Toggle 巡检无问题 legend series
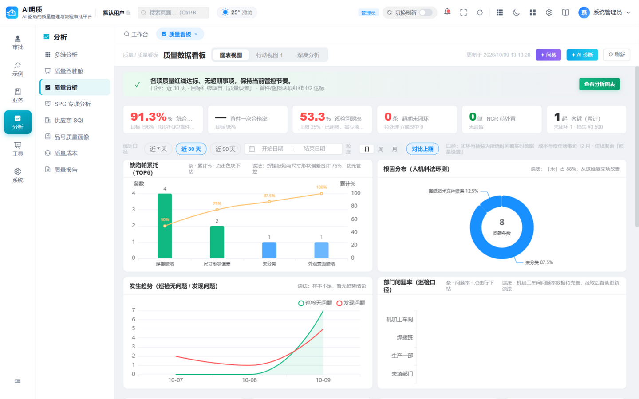The height and width of the screenshot is (399, 639). tap(315, 303)
